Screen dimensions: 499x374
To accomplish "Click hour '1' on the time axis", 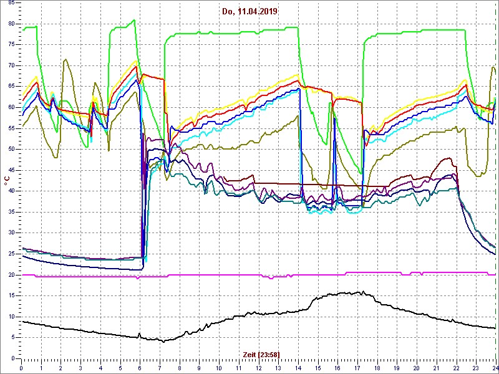I will (41, 367).
